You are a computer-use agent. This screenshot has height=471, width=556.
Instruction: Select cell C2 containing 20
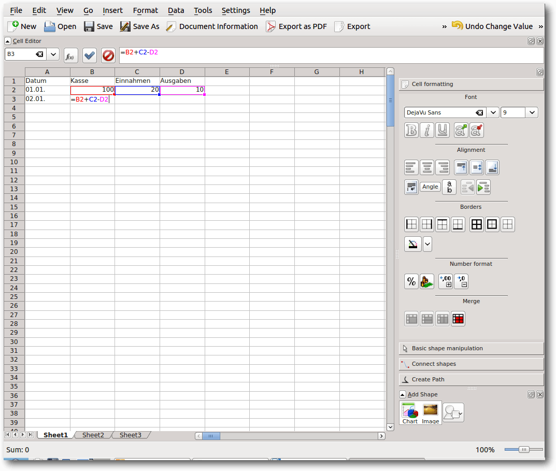click(137, 90)
